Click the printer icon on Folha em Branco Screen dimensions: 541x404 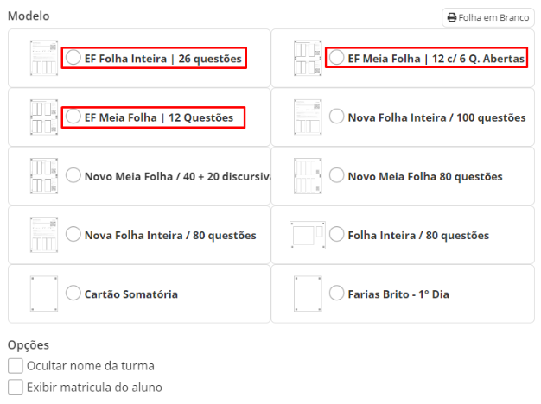(x=452, y=17)
